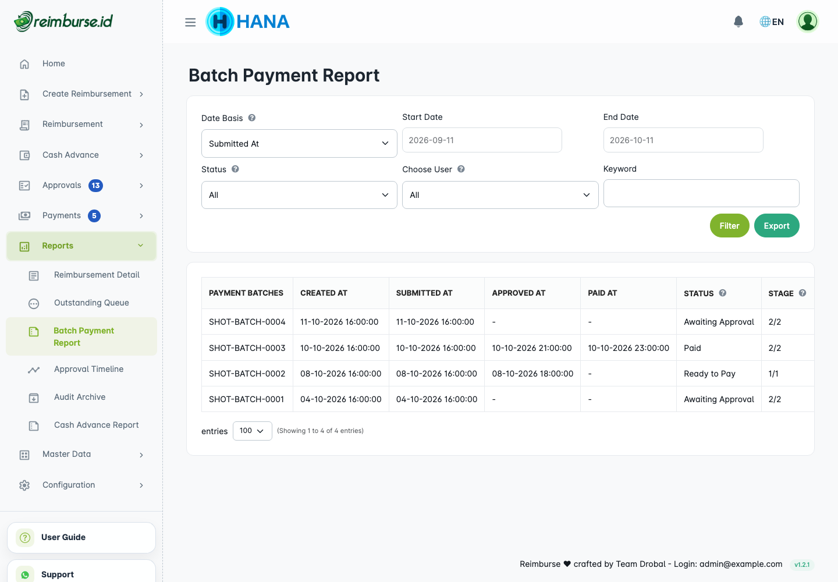
Task: Click the Audit Archive icon
Action: click(x=34, y=398)
